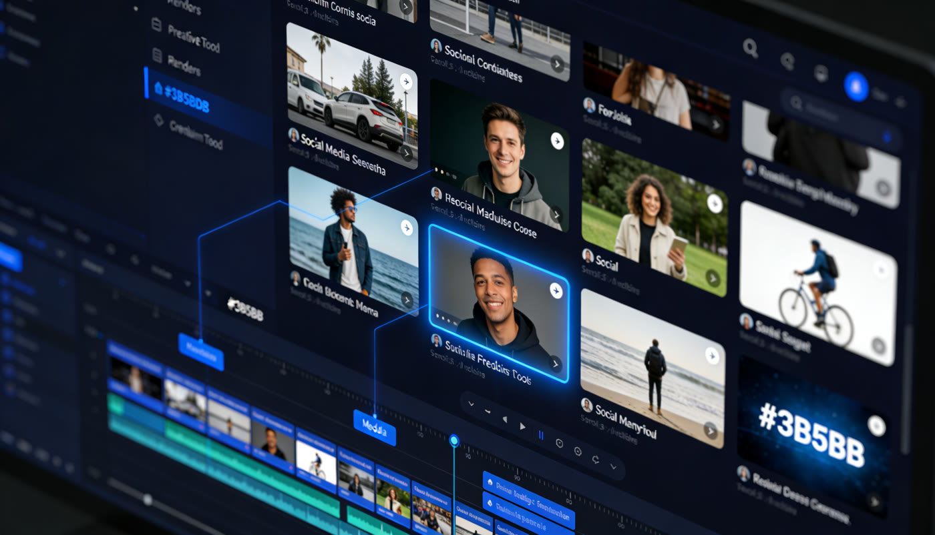Viewport: 935px width, 535px height.
Task: Click the house icon on the #3B5BB sidebar item
Action: pos(158,87)
